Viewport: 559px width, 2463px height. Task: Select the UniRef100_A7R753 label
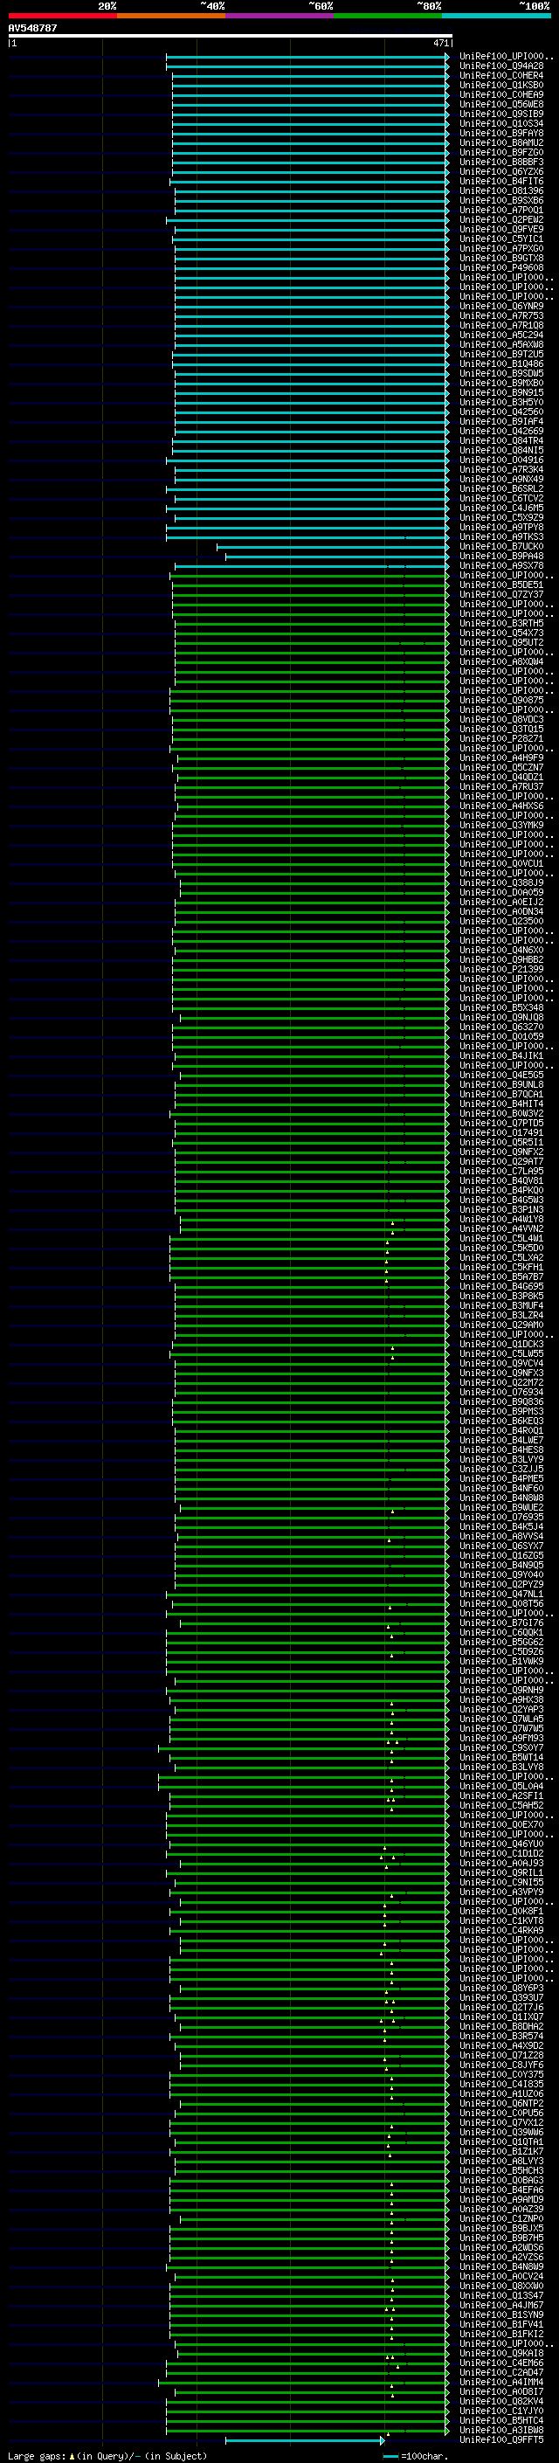(501, 315)
